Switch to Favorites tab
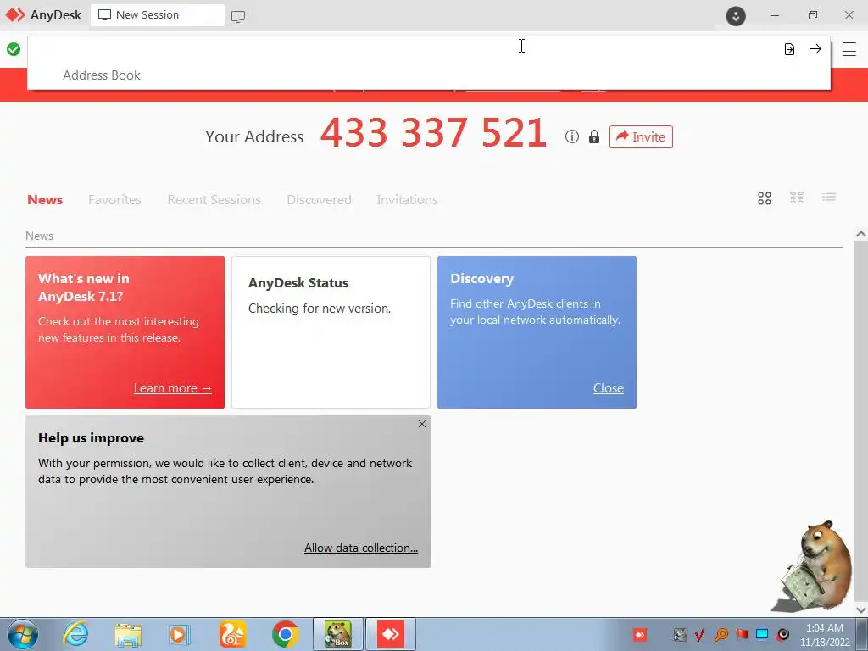868x651 pixels. coord(114,200)
